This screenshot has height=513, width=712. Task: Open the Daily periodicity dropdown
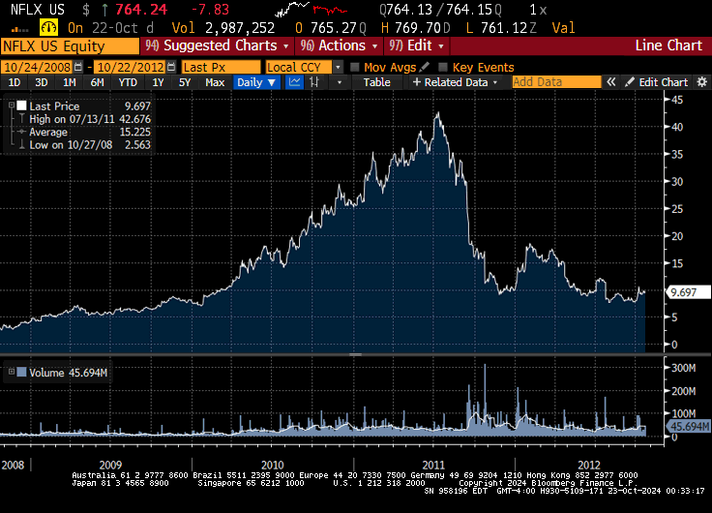[x=256, y=82]
